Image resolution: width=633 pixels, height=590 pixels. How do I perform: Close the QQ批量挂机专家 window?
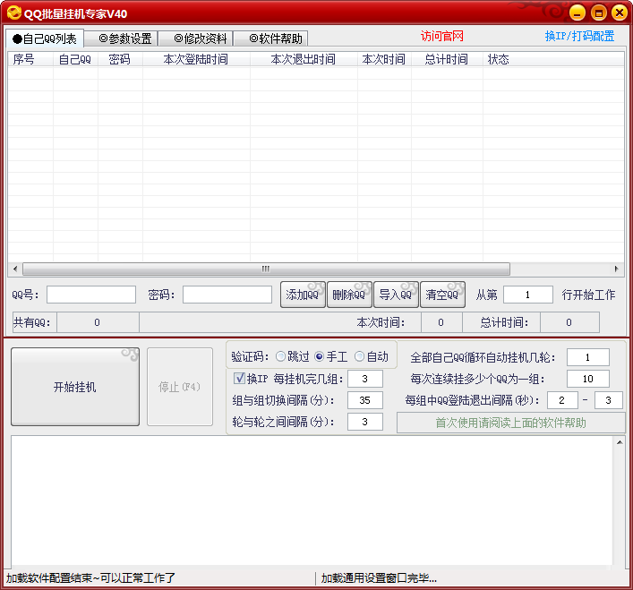pyautogui.click(x=620, y=13)
